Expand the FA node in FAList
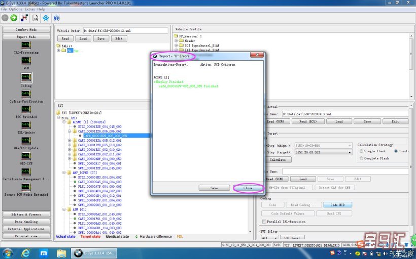 (x=58, y=51)
